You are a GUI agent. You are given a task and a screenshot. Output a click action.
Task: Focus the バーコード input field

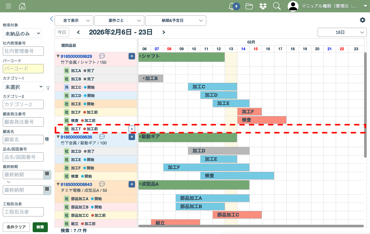pyautogui.click(x=23, y=69)
